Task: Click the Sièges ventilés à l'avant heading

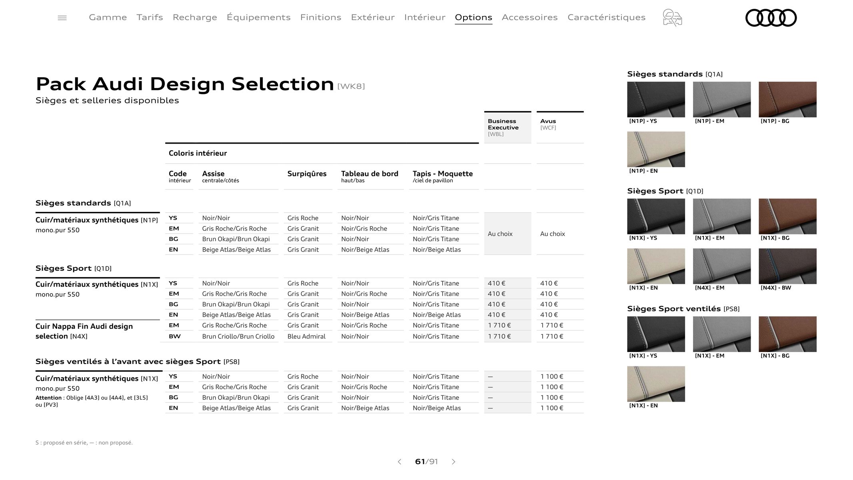Action: pyautogui.click(x=138, y=362)
